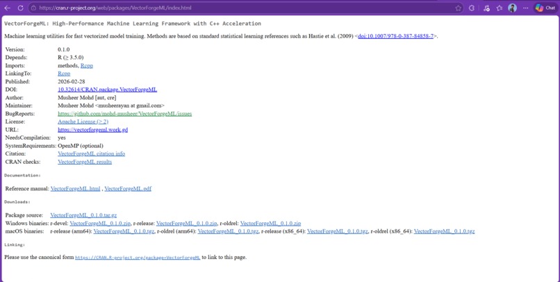Download r-release (arm64) macOS tgz
This screenshot has width=560, height=282.
[124, 231]
